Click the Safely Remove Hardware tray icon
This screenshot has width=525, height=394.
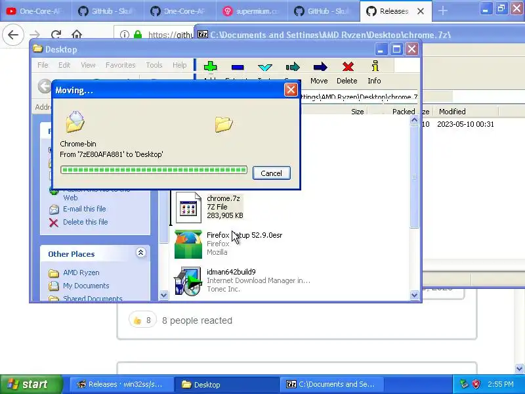pos(464,384)
